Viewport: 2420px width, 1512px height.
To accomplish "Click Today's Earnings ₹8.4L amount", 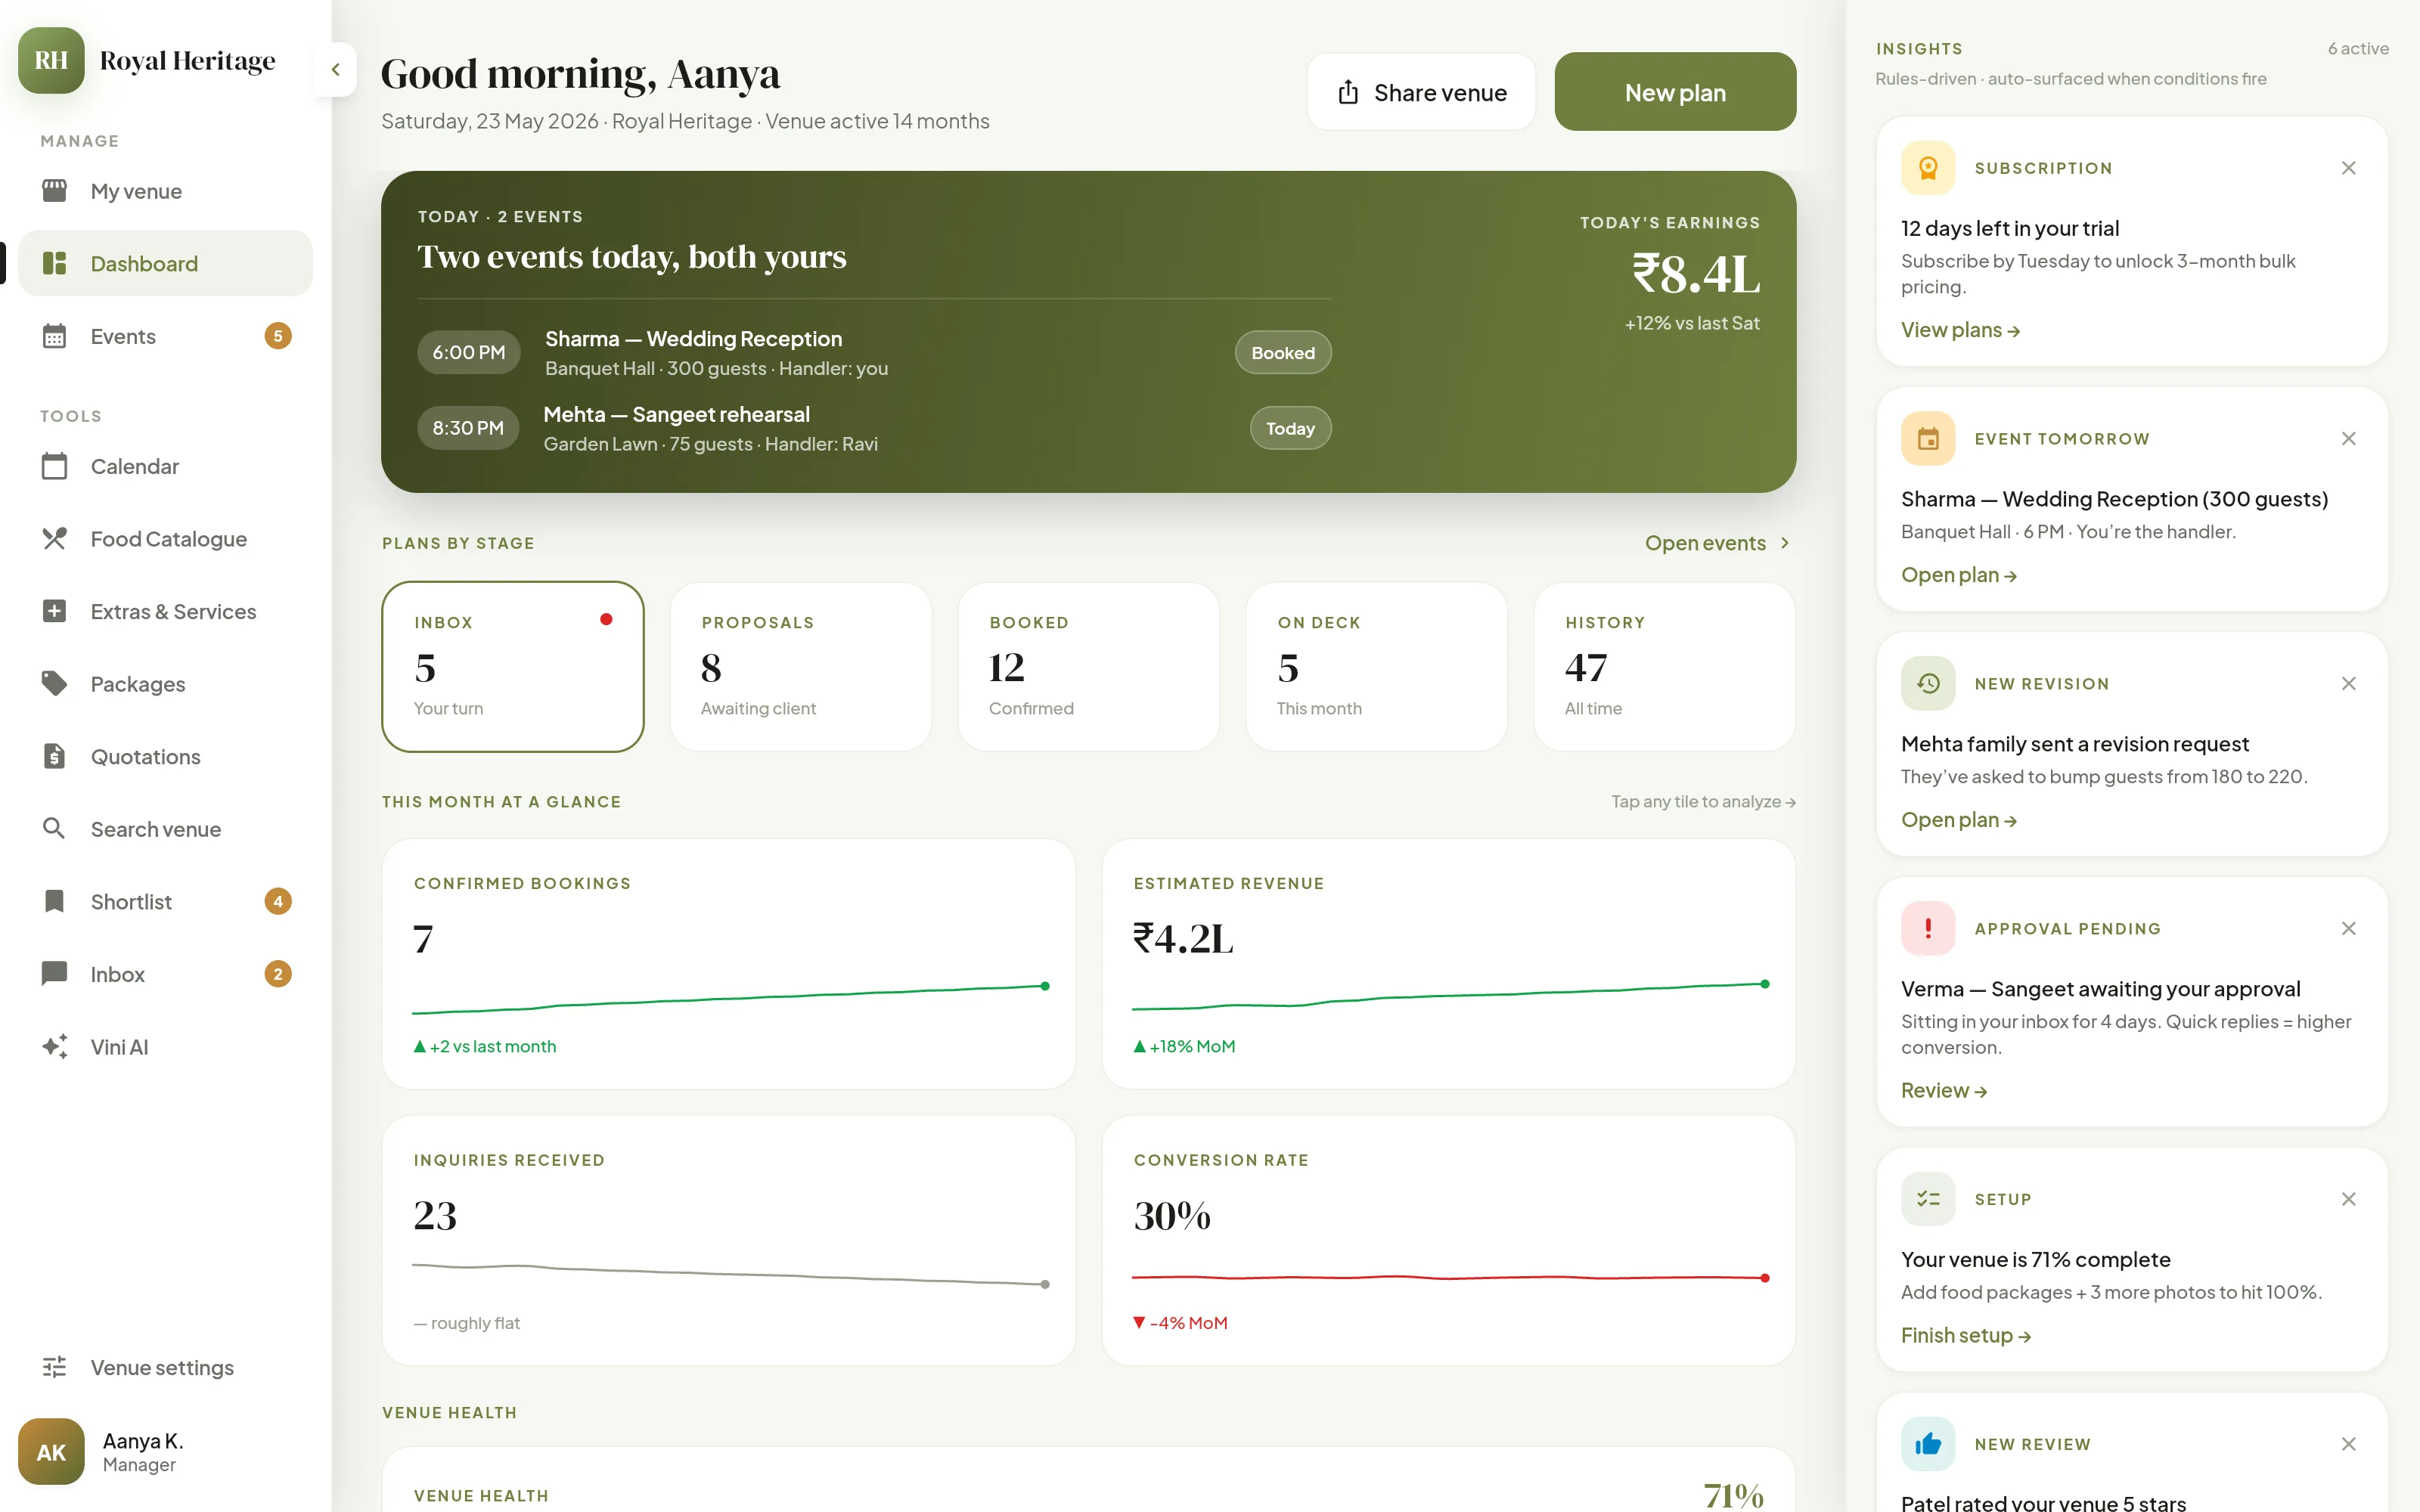I will tap(1696, 274).
